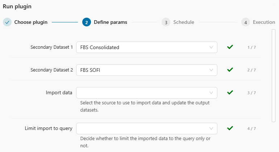Image resolution: width=279 pixels, height=152 pixels.
Task: Click the Choose plugin step checkmark icon
Action: (7, 22)
